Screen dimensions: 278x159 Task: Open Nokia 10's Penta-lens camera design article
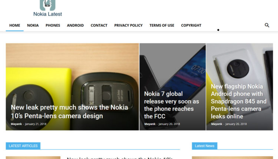pyautogui.click(x=69, y=112)
